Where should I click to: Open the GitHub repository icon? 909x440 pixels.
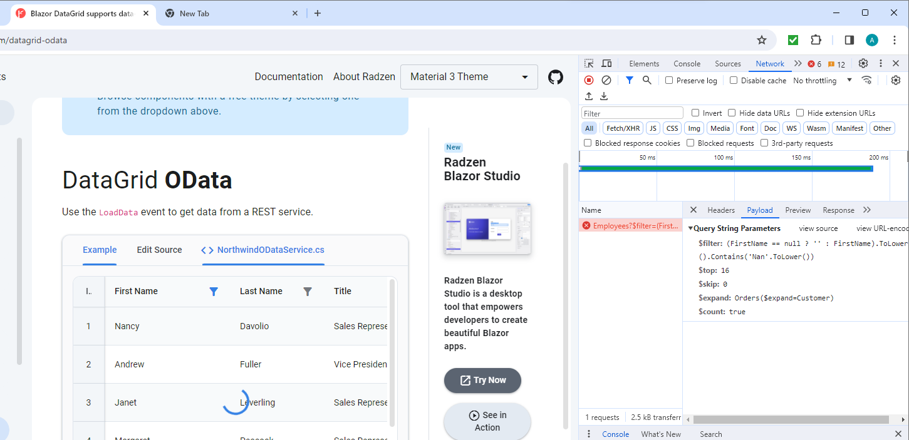point(556,77)
